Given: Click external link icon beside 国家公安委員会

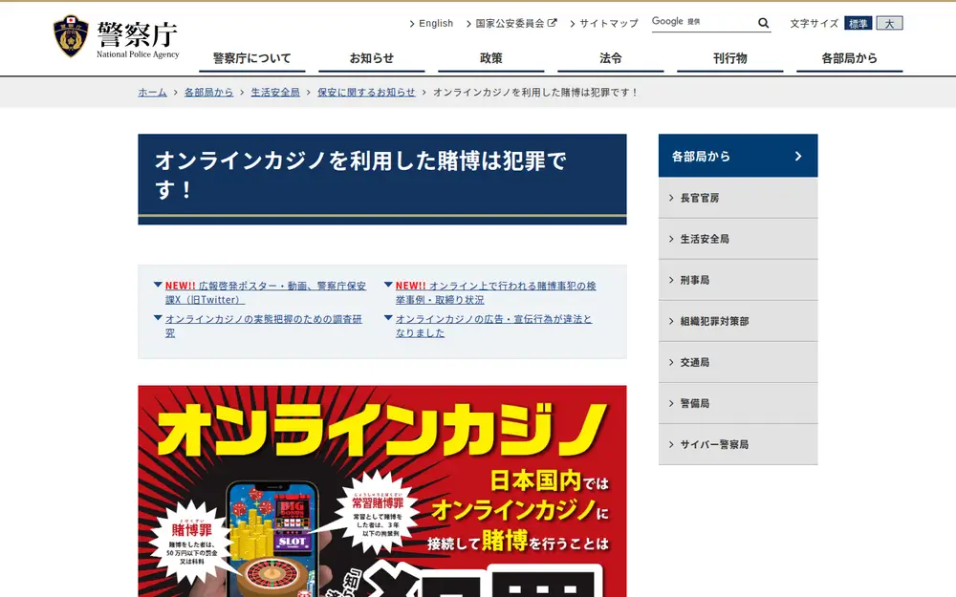Looking at the screenshot, I should click(x=552, y=23).
